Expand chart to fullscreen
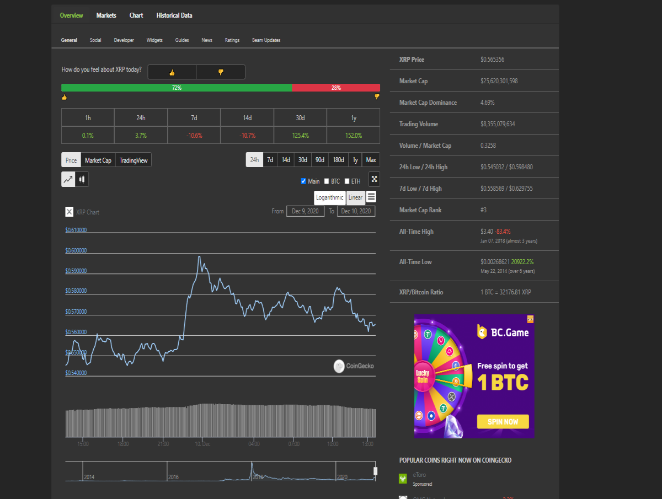 point(374,179)
